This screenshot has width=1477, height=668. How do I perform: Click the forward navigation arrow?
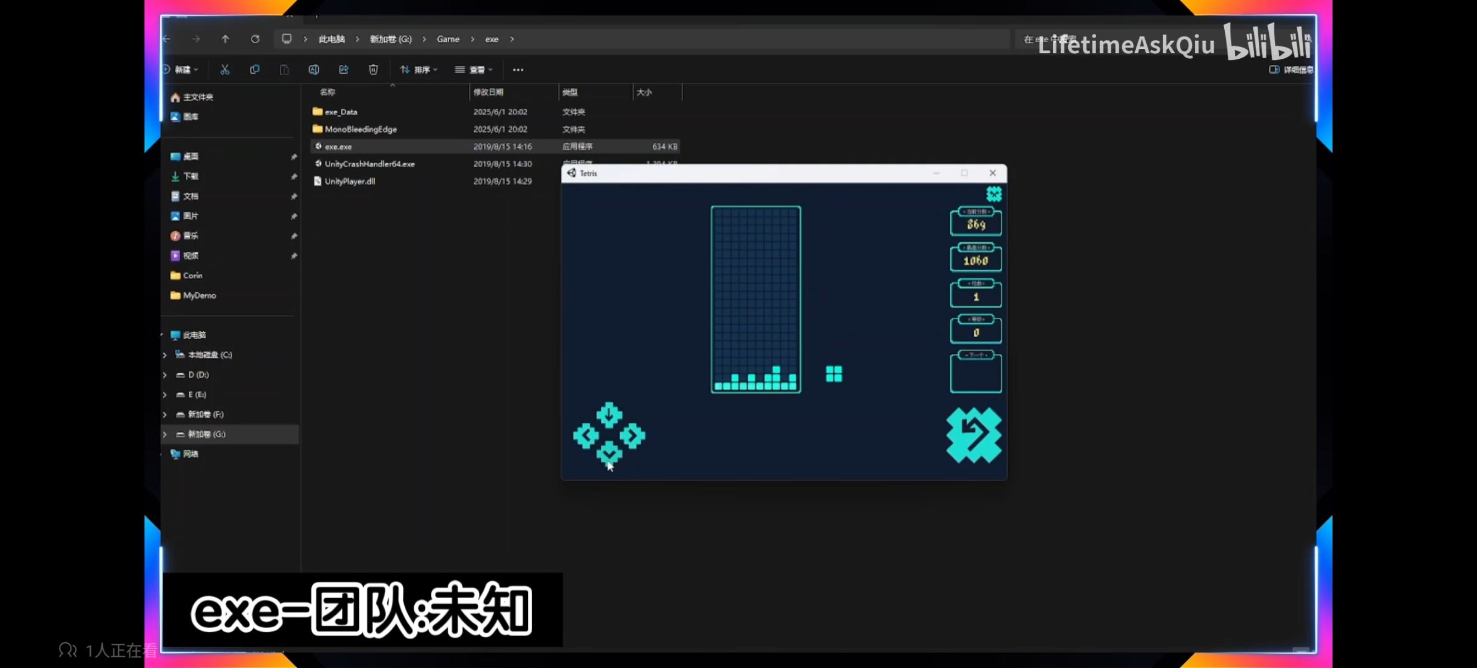196,39
